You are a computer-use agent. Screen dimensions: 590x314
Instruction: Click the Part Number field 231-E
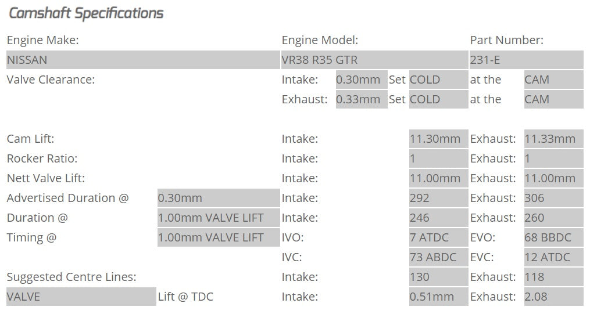(526, 60)
